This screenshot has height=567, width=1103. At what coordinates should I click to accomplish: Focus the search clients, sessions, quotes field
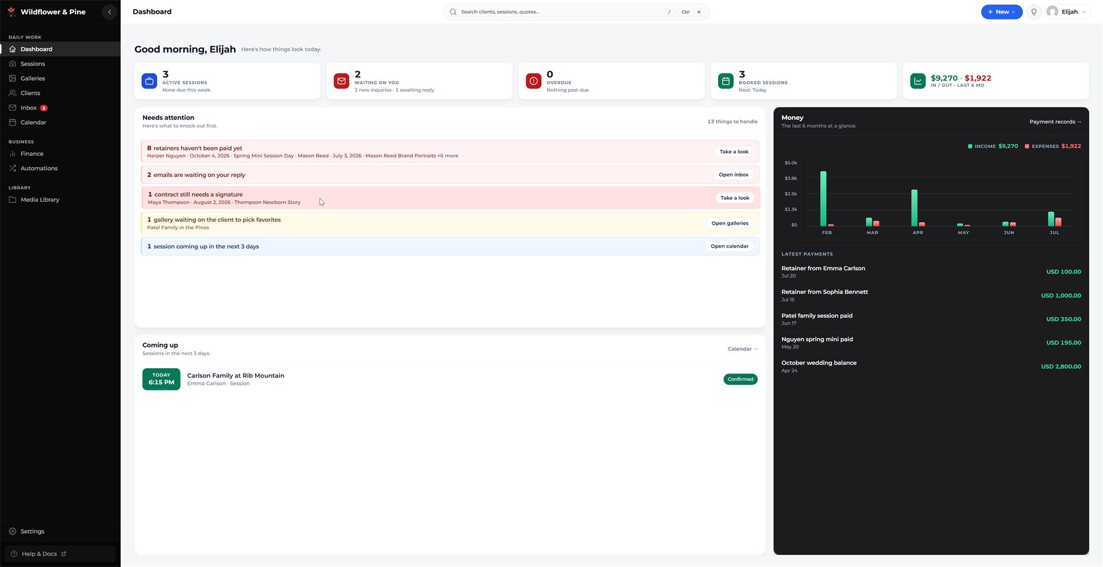click(576, 11)
